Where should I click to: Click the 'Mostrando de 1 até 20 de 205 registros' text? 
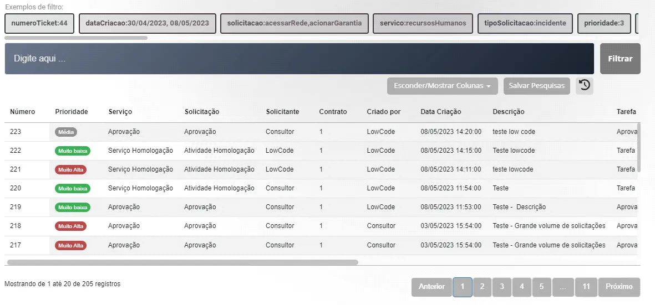[x=62, y=284]
